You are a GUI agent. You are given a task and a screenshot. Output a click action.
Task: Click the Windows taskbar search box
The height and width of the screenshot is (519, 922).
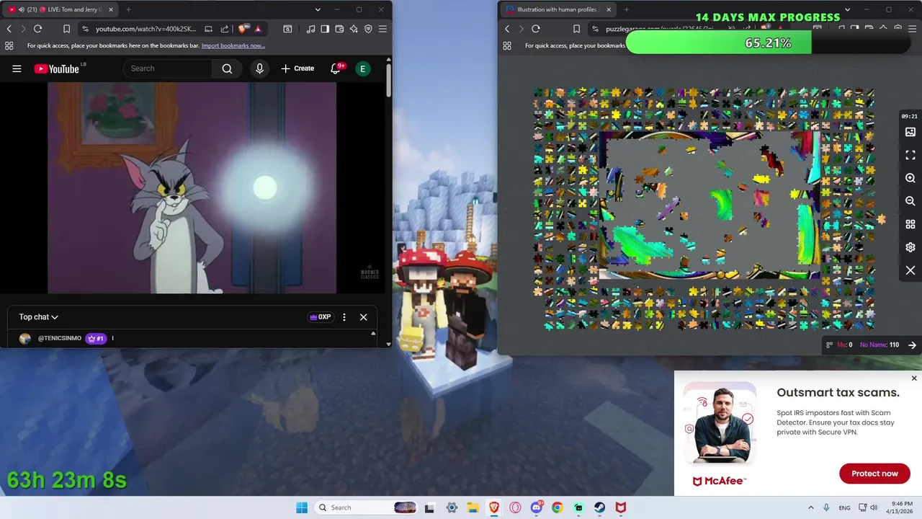point(366,507)
